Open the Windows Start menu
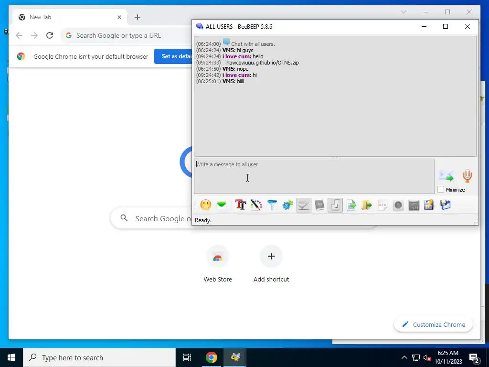Viewport: 489px width, 367px height. click(x=11, y=357)
